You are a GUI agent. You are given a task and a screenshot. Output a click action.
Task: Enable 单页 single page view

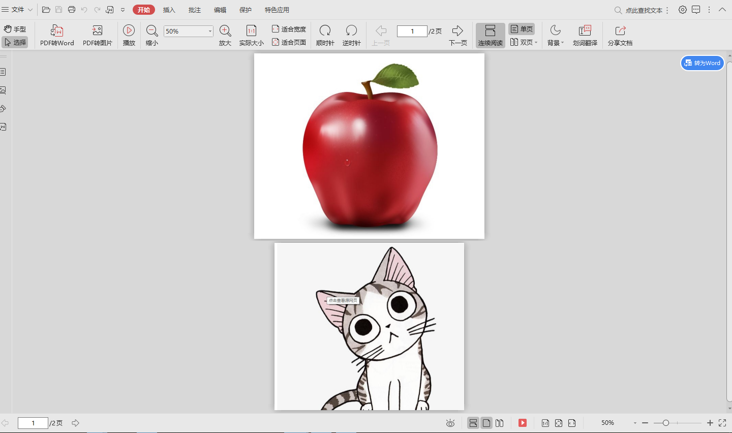pyautogui.click(x=522, y=29)
